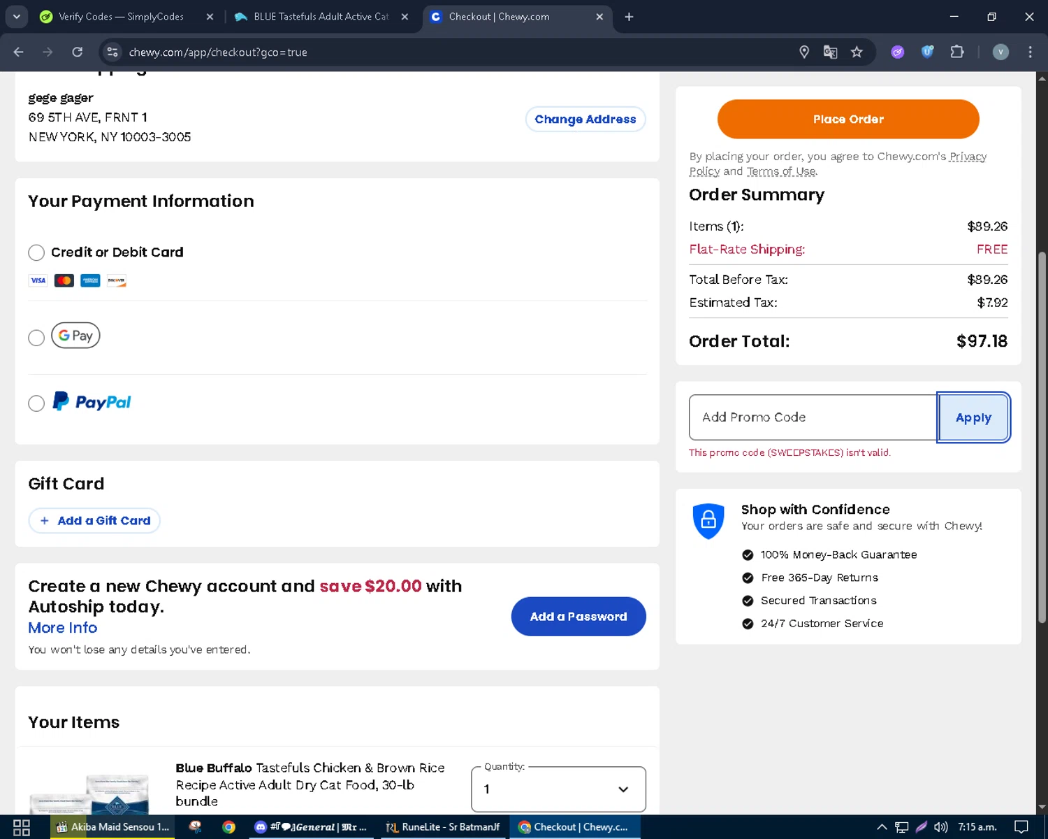The width and height of the screenshot is (1048, 839).
Task: Open a new browser tab
Action: [x=629, y=17]
